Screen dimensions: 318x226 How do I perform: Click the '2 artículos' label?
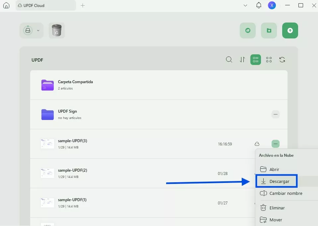pyautogui.click(x=65, y=88)
